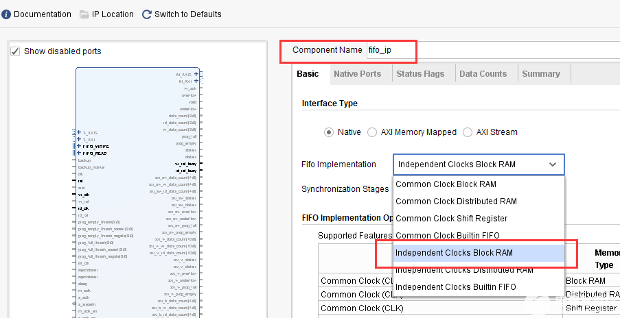Switch to the Native Ports tab

click(x=357, y=74)
